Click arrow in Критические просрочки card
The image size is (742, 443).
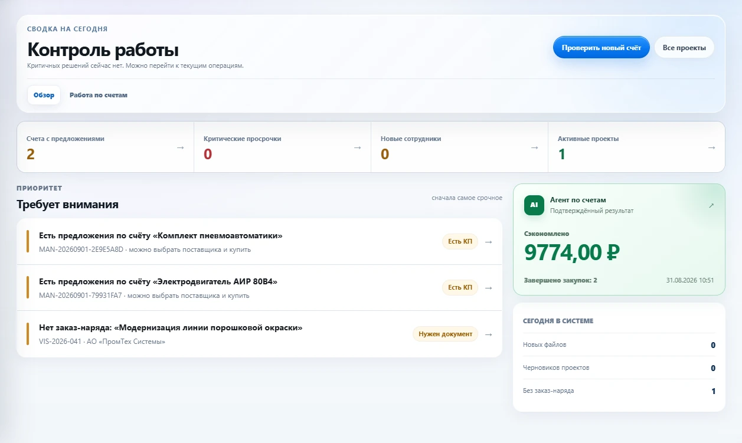point(357,147)
